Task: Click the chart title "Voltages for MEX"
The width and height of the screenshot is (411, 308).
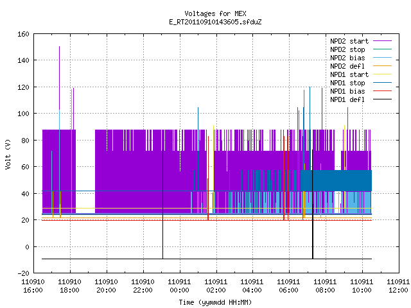Action: point(215,13)
